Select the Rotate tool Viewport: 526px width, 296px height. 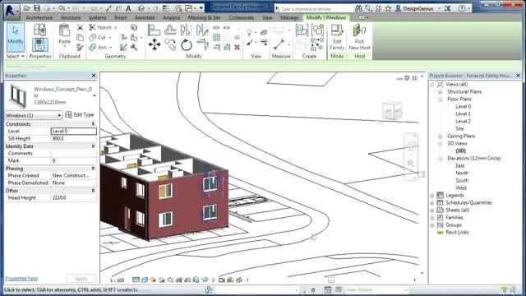(187, 44)
